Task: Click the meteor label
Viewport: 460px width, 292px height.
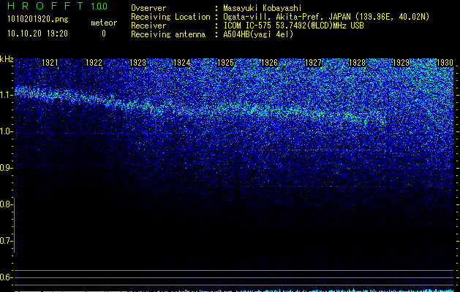Action: 104,23
